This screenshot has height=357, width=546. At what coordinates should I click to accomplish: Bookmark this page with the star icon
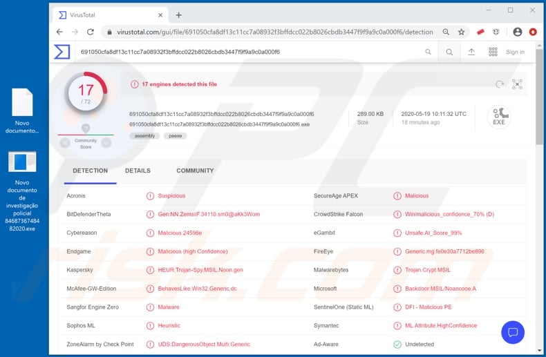coord(462,32)
